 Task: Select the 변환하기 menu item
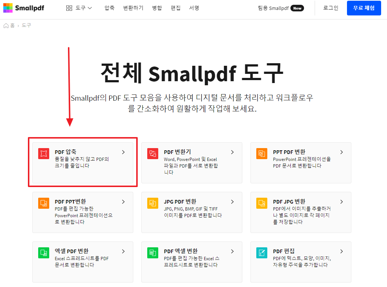click(133, 8)
